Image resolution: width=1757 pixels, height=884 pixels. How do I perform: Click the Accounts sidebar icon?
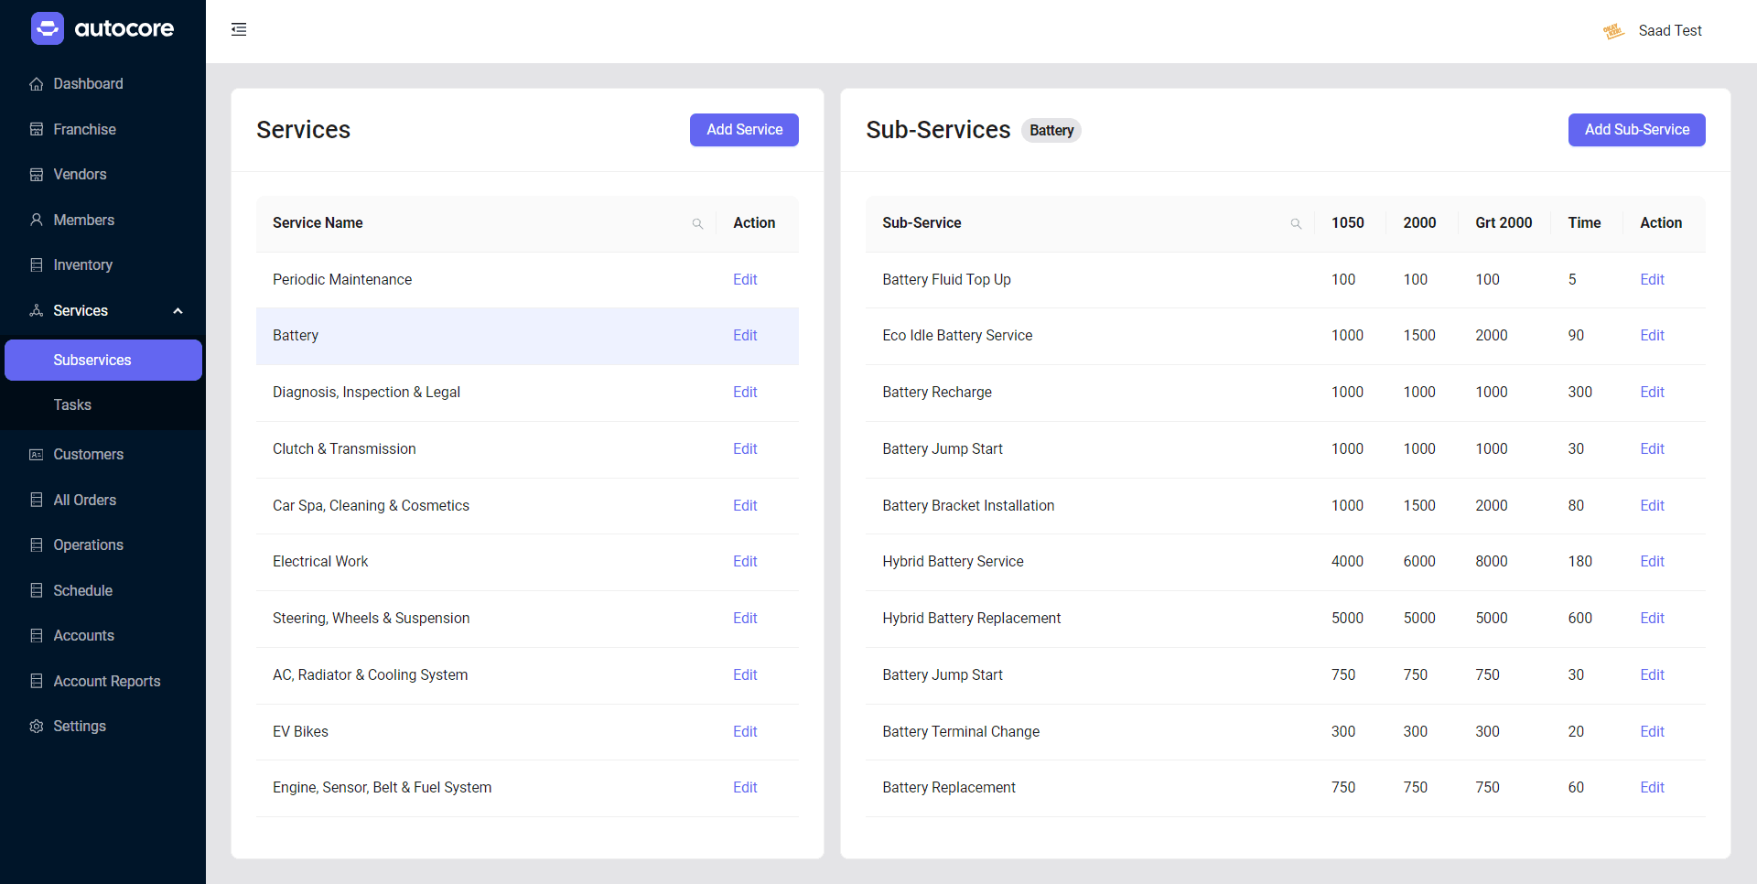[x=37, y=635]
